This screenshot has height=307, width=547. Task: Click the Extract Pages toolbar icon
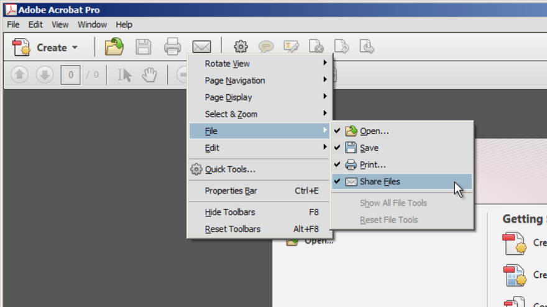tap(341, 47)
